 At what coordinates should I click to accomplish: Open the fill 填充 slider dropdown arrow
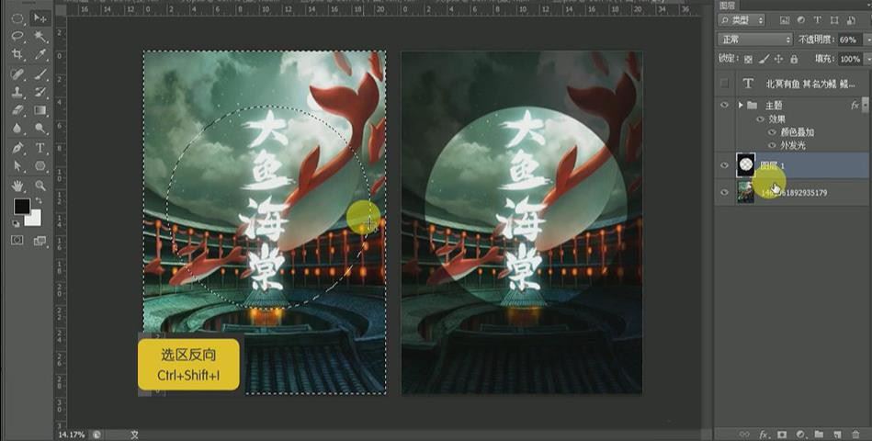point(867,59)
